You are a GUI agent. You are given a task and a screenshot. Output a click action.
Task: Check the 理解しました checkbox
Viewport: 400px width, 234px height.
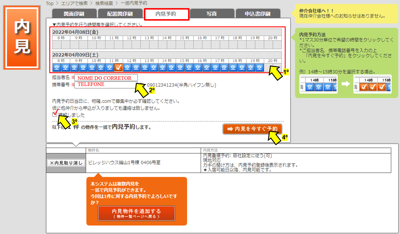pyautogui.click(x=55, y=114)
